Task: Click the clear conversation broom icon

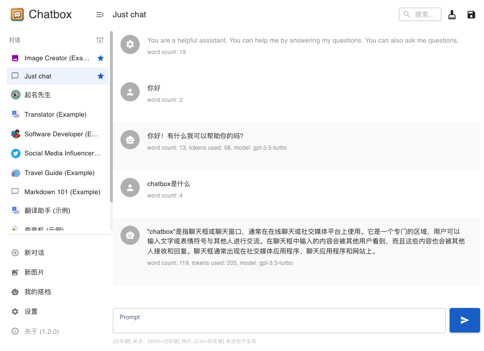Action: tap(452, 14)
